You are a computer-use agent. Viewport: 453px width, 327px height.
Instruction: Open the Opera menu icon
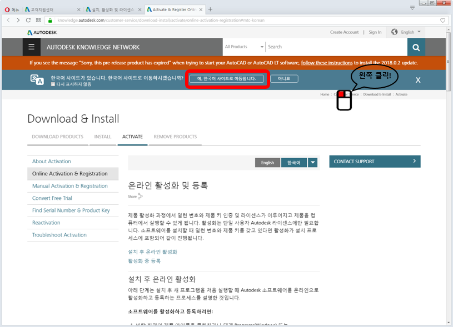coord(7,10)
